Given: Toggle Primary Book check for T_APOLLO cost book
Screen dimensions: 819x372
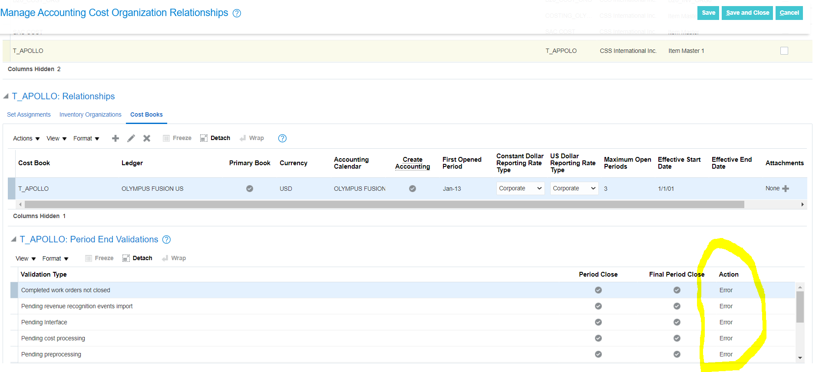Looking at the screenshot, I should coord(250,189).
